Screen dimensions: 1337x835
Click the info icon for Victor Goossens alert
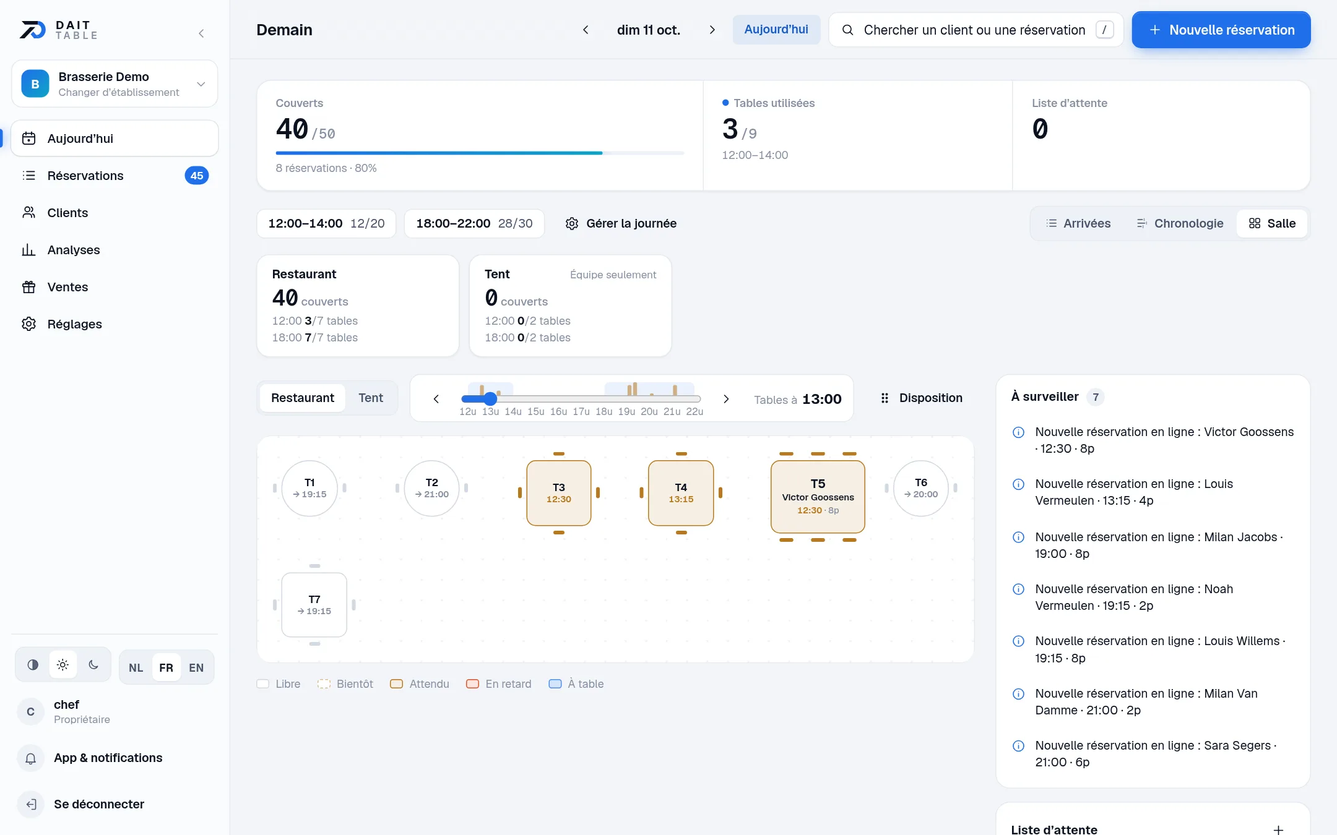(x=1018, y=432)
